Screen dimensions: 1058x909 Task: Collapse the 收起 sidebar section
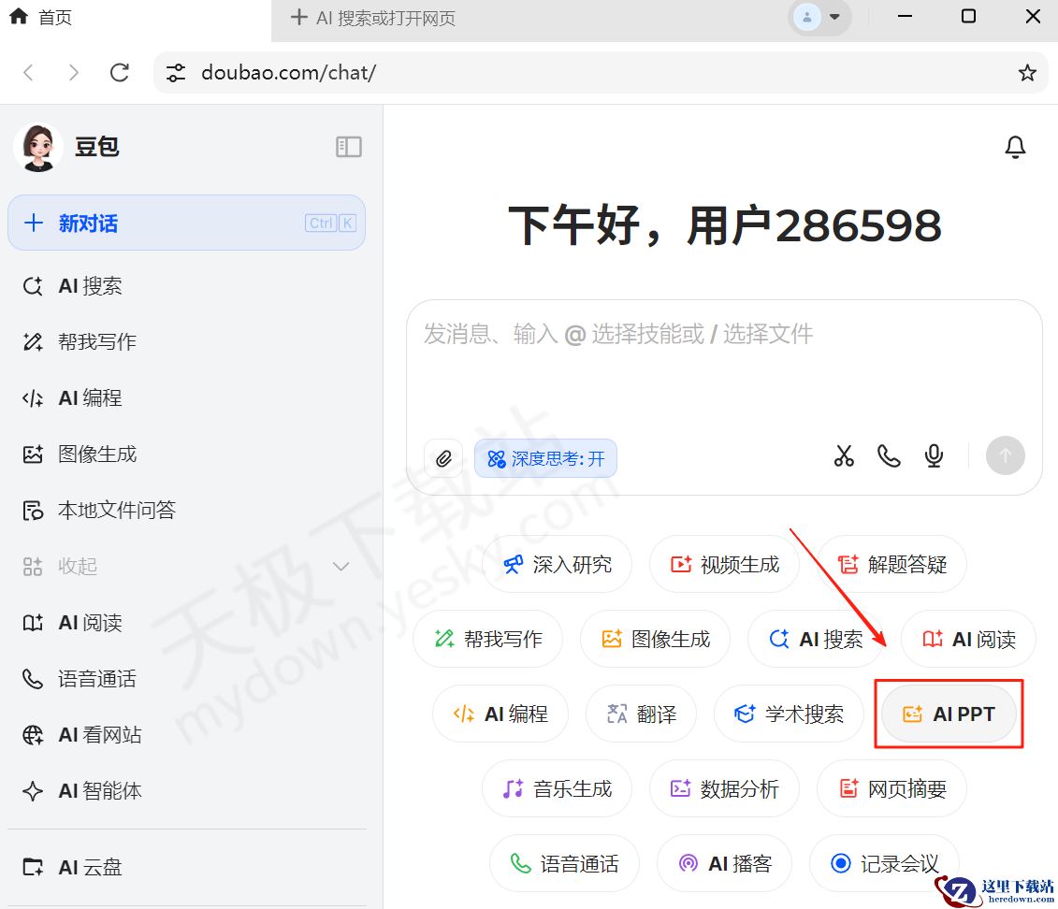187,567
